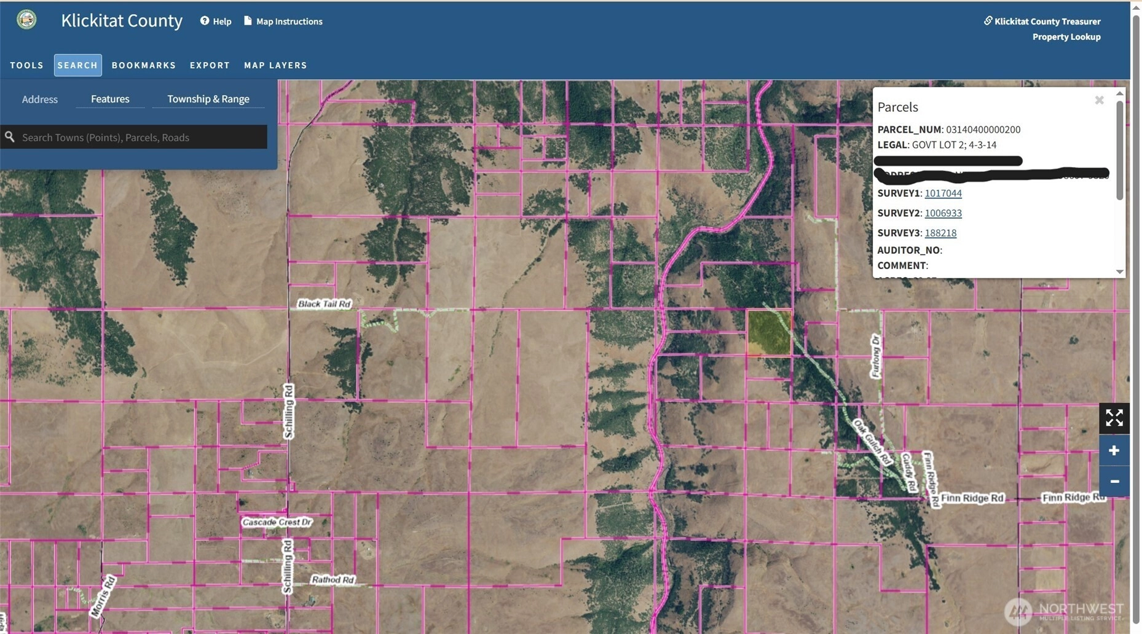Open Help via question mark icon

pos(205,21)
